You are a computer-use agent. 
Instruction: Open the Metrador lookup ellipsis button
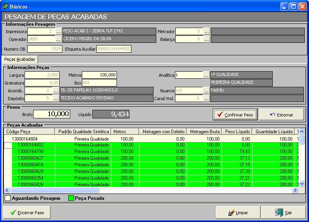tap(207, 32)
